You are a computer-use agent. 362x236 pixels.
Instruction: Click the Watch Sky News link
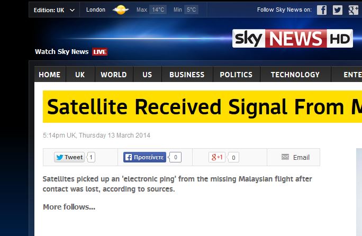click(x=62, y=52)
